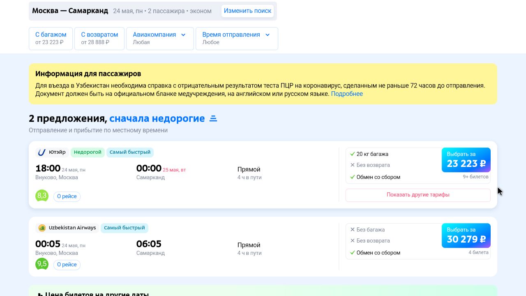Click 'Самый быстрый' tag on Utair flight

coord(130,153)
